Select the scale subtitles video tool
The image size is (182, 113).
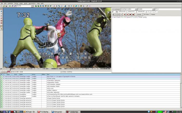coord(1,18)
